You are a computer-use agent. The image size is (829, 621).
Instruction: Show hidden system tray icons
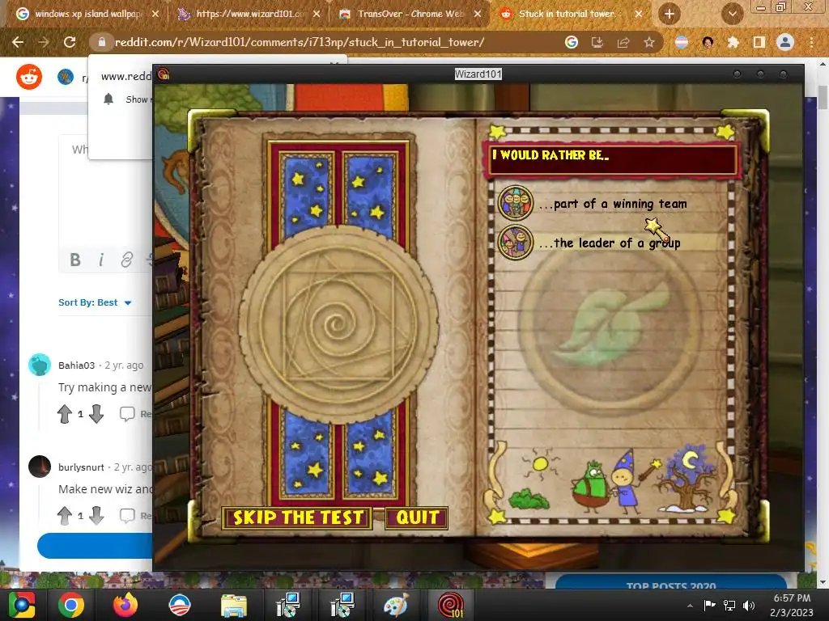[690, 606]
